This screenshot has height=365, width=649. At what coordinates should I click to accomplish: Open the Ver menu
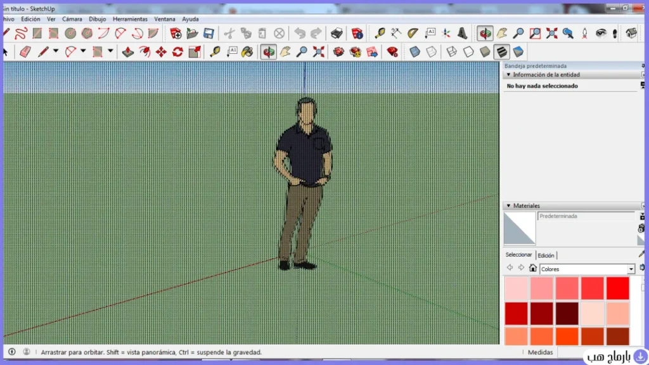coord(51,19)
